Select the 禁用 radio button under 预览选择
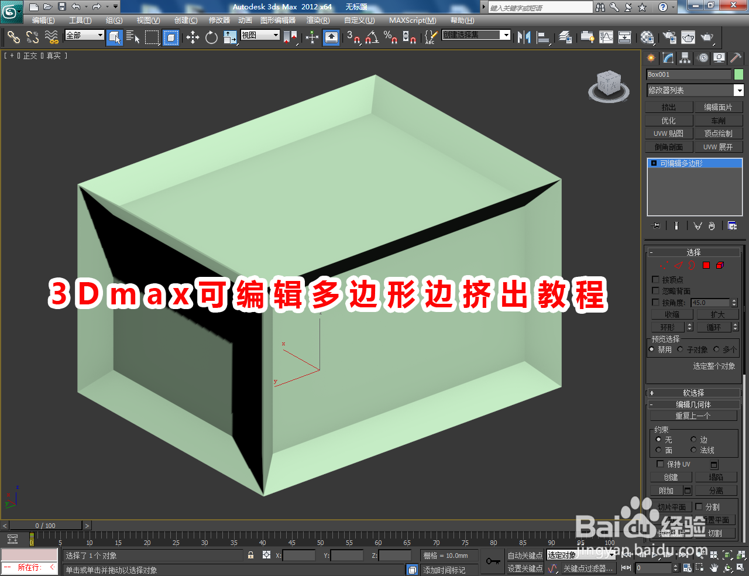Screen dimensions: 749x576 652,349
